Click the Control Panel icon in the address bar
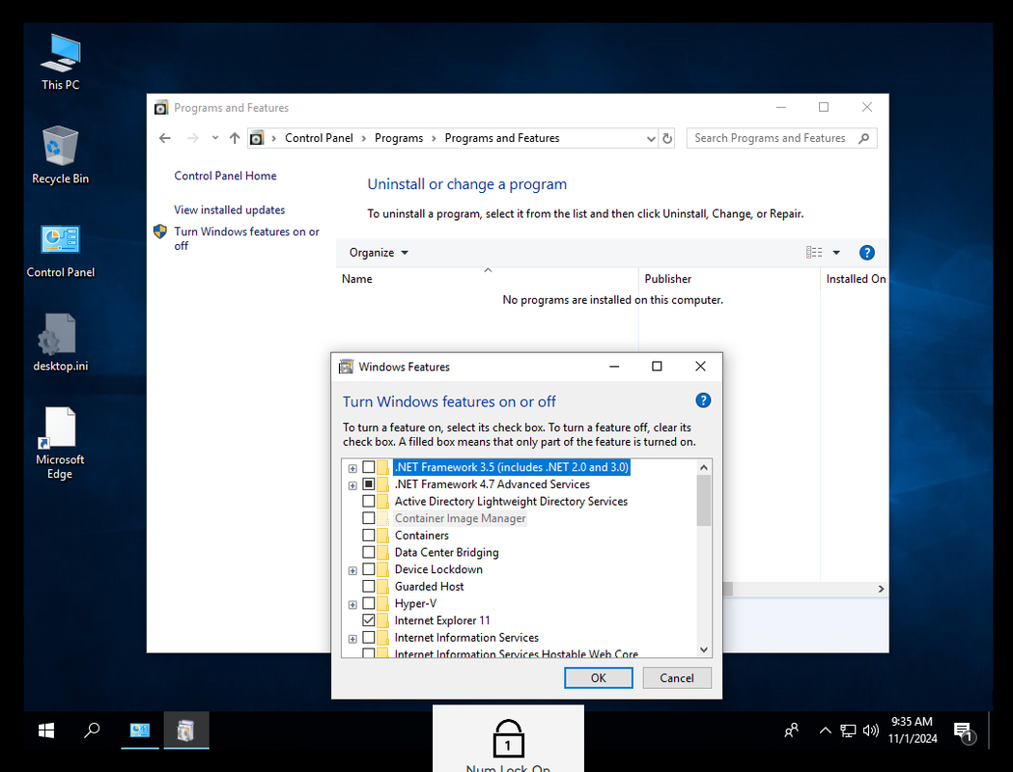The height and width of the screenshot is (772, 1013). pyautogui.click(x=257, y=138)
